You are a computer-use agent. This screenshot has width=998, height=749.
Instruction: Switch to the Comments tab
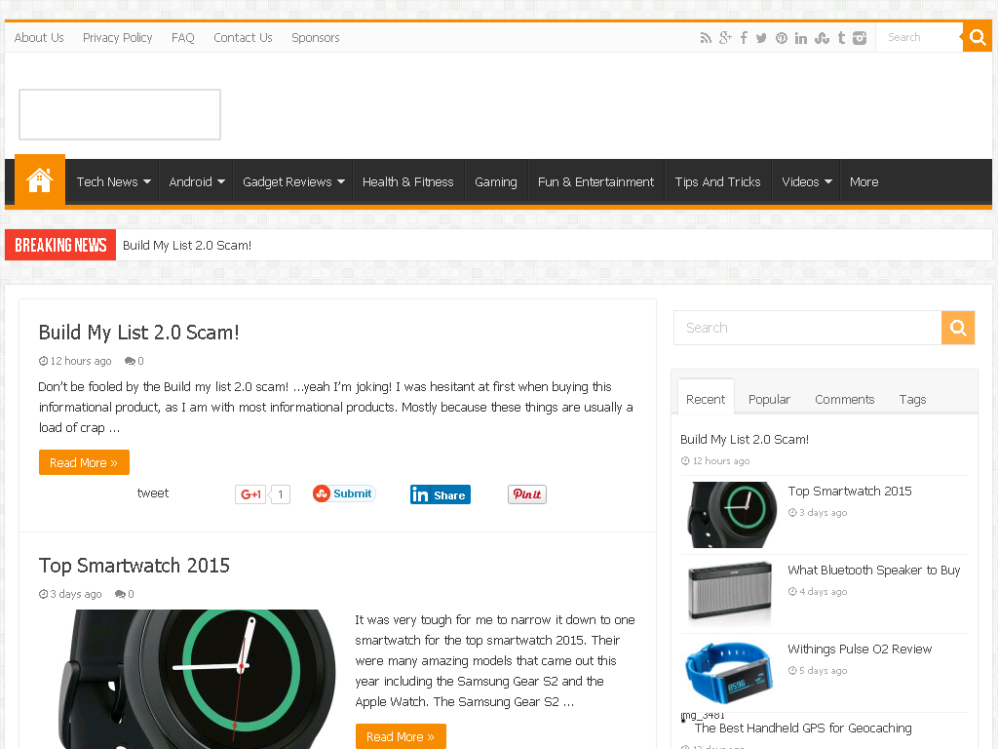845,399
